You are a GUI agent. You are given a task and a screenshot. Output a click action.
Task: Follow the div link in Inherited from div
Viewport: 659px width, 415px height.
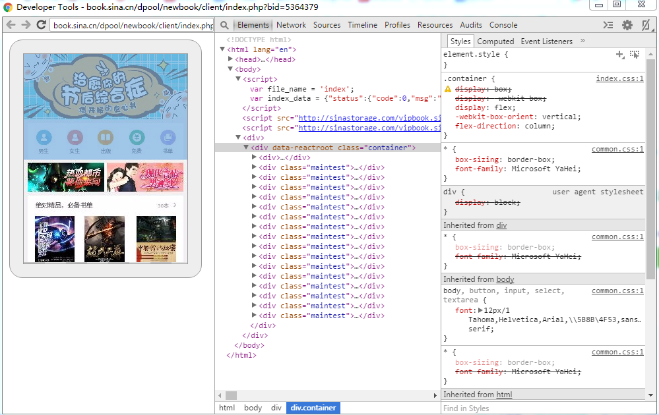click(501, 225)
